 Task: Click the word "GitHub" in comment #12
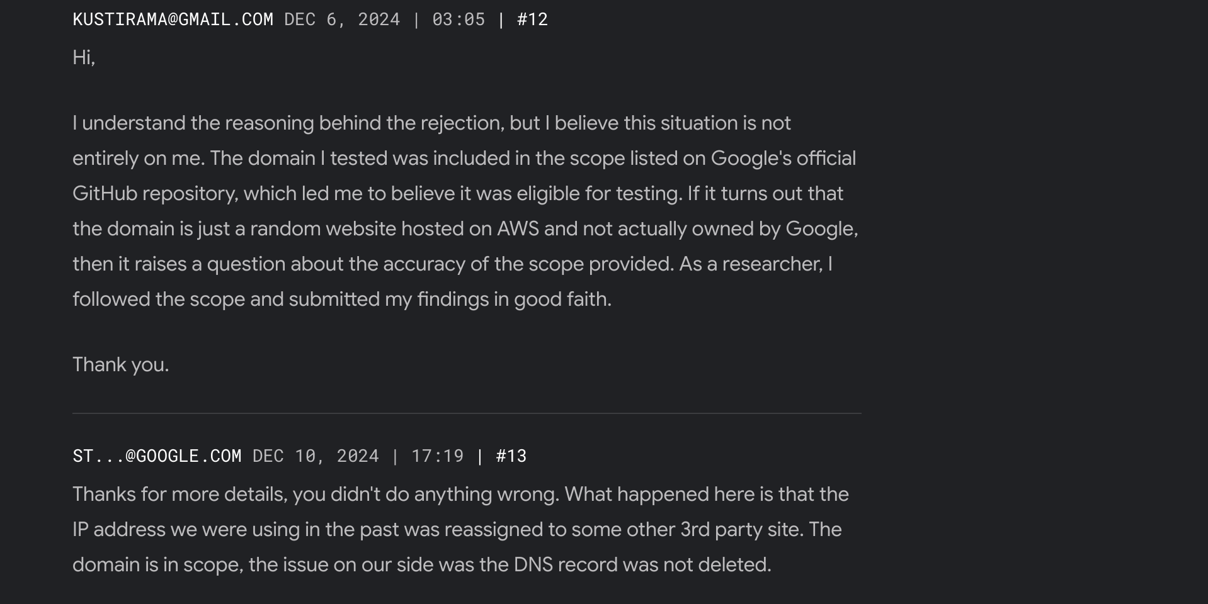[105, 194]
